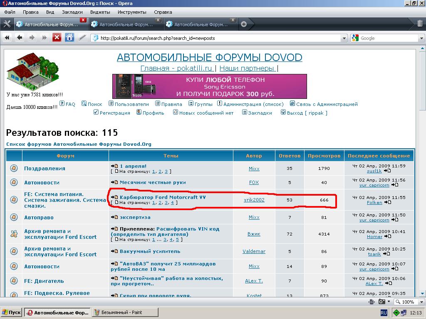426x319 pixels.
Task: Open topic Карбюратор Ford Motorcraft VV
Action: tap(163, 197)
